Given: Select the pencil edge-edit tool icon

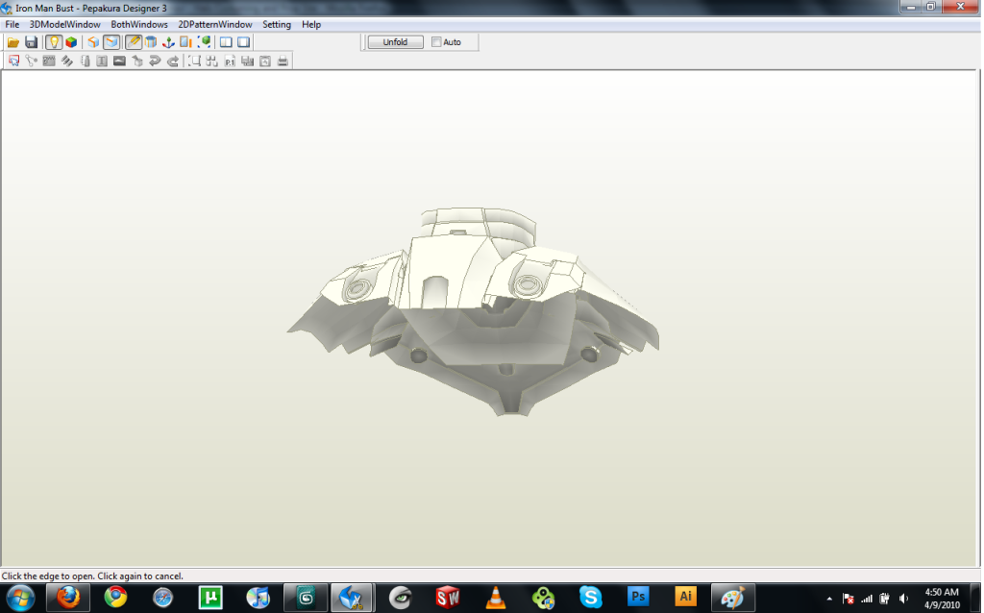Looking at the screenshot, I should point(134,42).
